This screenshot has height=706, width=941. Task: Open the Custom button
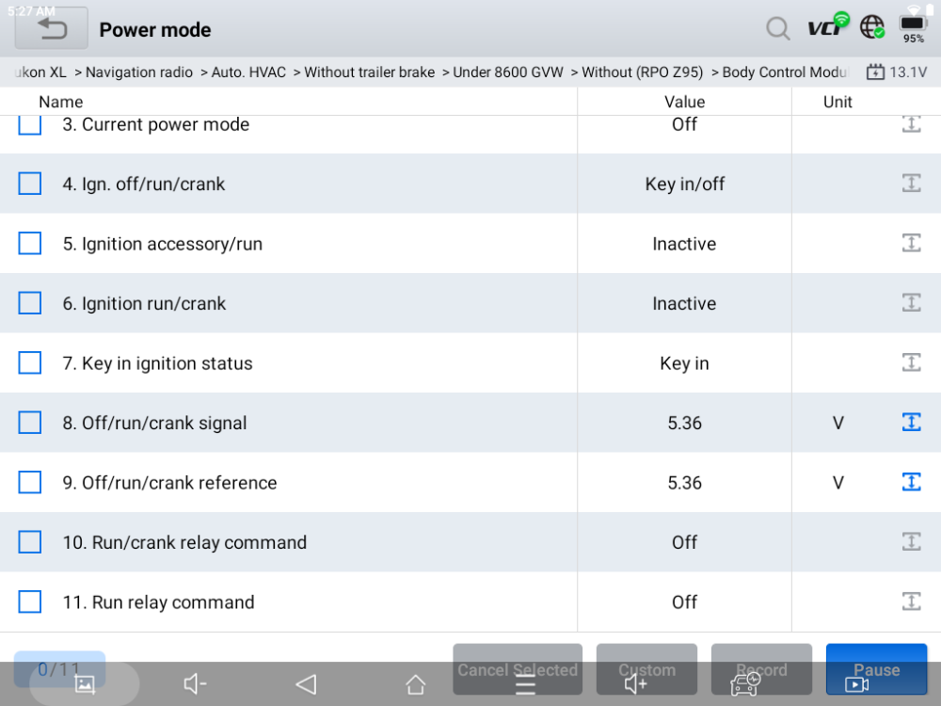click(647, 669)
